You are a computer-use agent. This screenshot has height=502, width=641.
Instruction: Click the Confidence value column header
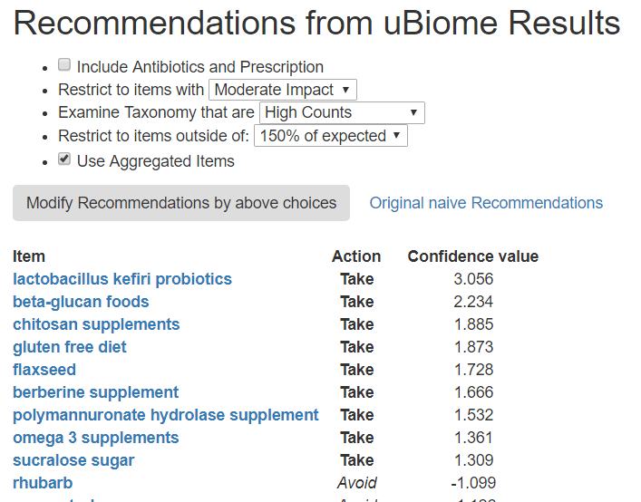coord(472,256)
